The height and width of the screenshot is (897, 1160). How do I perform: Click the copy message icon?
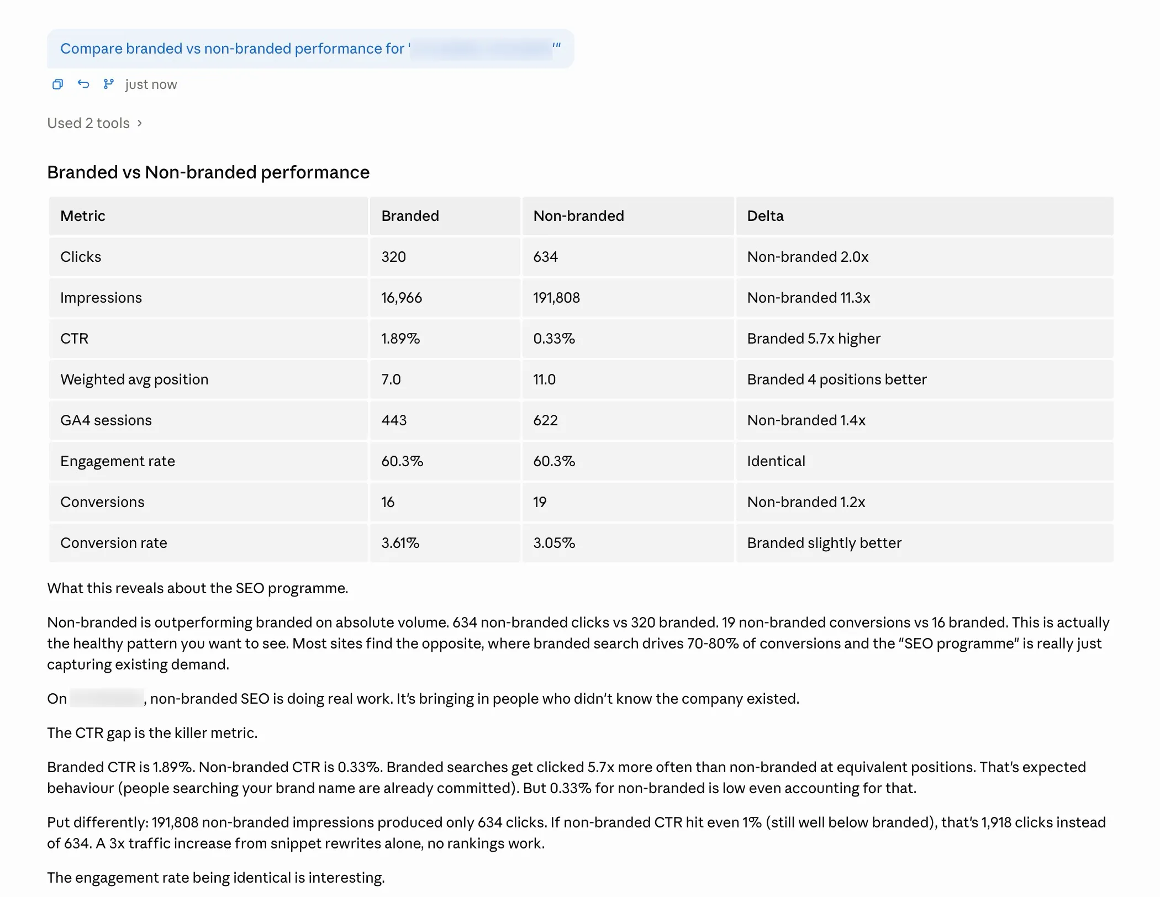57,84
